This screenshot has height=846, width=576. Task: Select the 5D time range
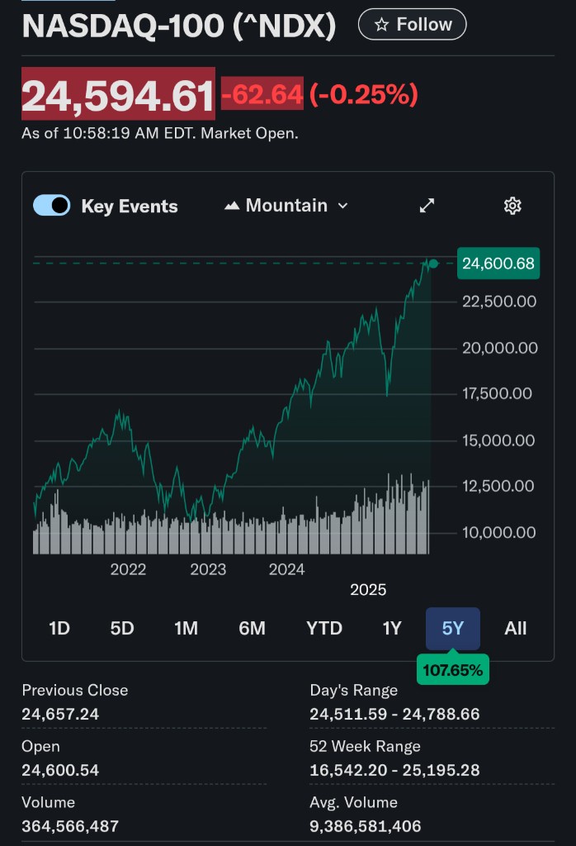[122, 629]
